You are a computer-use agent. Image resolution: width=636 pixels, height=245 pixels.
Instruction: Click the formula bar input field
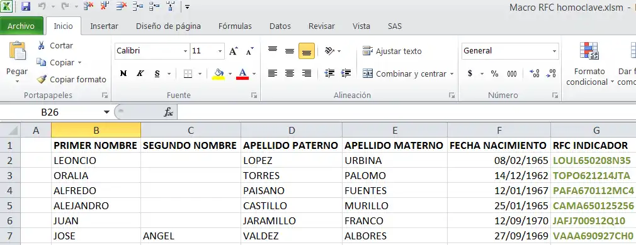pos(406,112)
